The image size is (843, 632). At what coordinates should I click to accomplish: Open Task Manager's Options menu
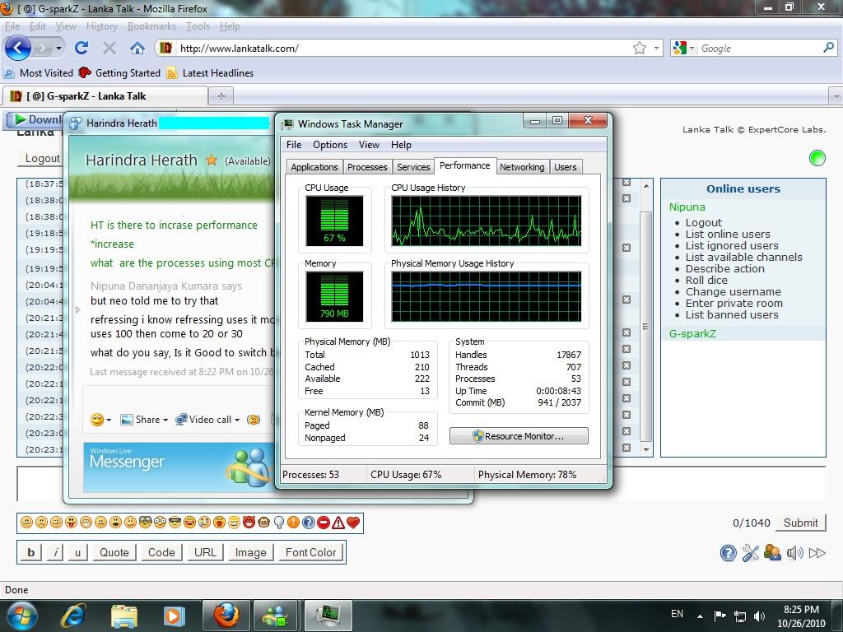(329, 145)
